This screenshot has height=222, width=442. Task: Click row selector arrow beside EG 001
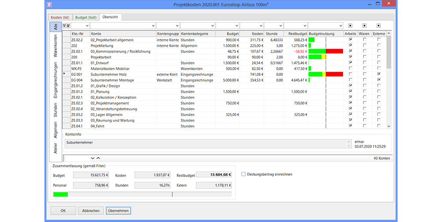point(64,74)
